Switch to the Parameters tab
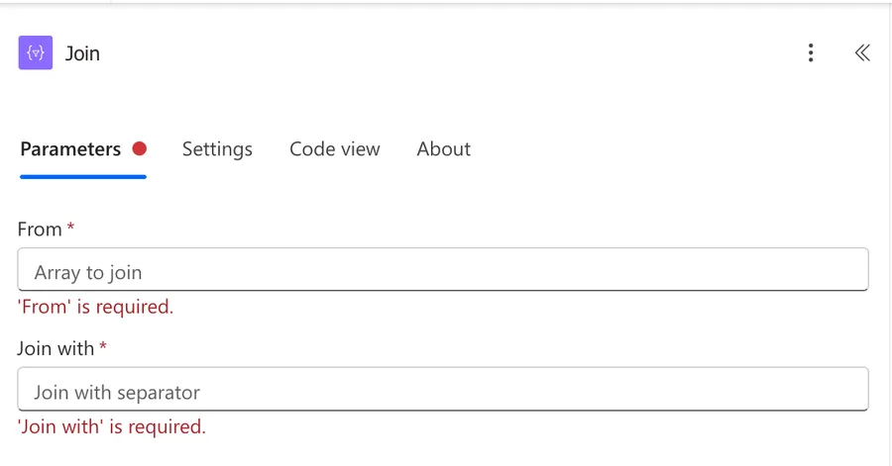This screenshot has height=466, width=892. point(70,148)
